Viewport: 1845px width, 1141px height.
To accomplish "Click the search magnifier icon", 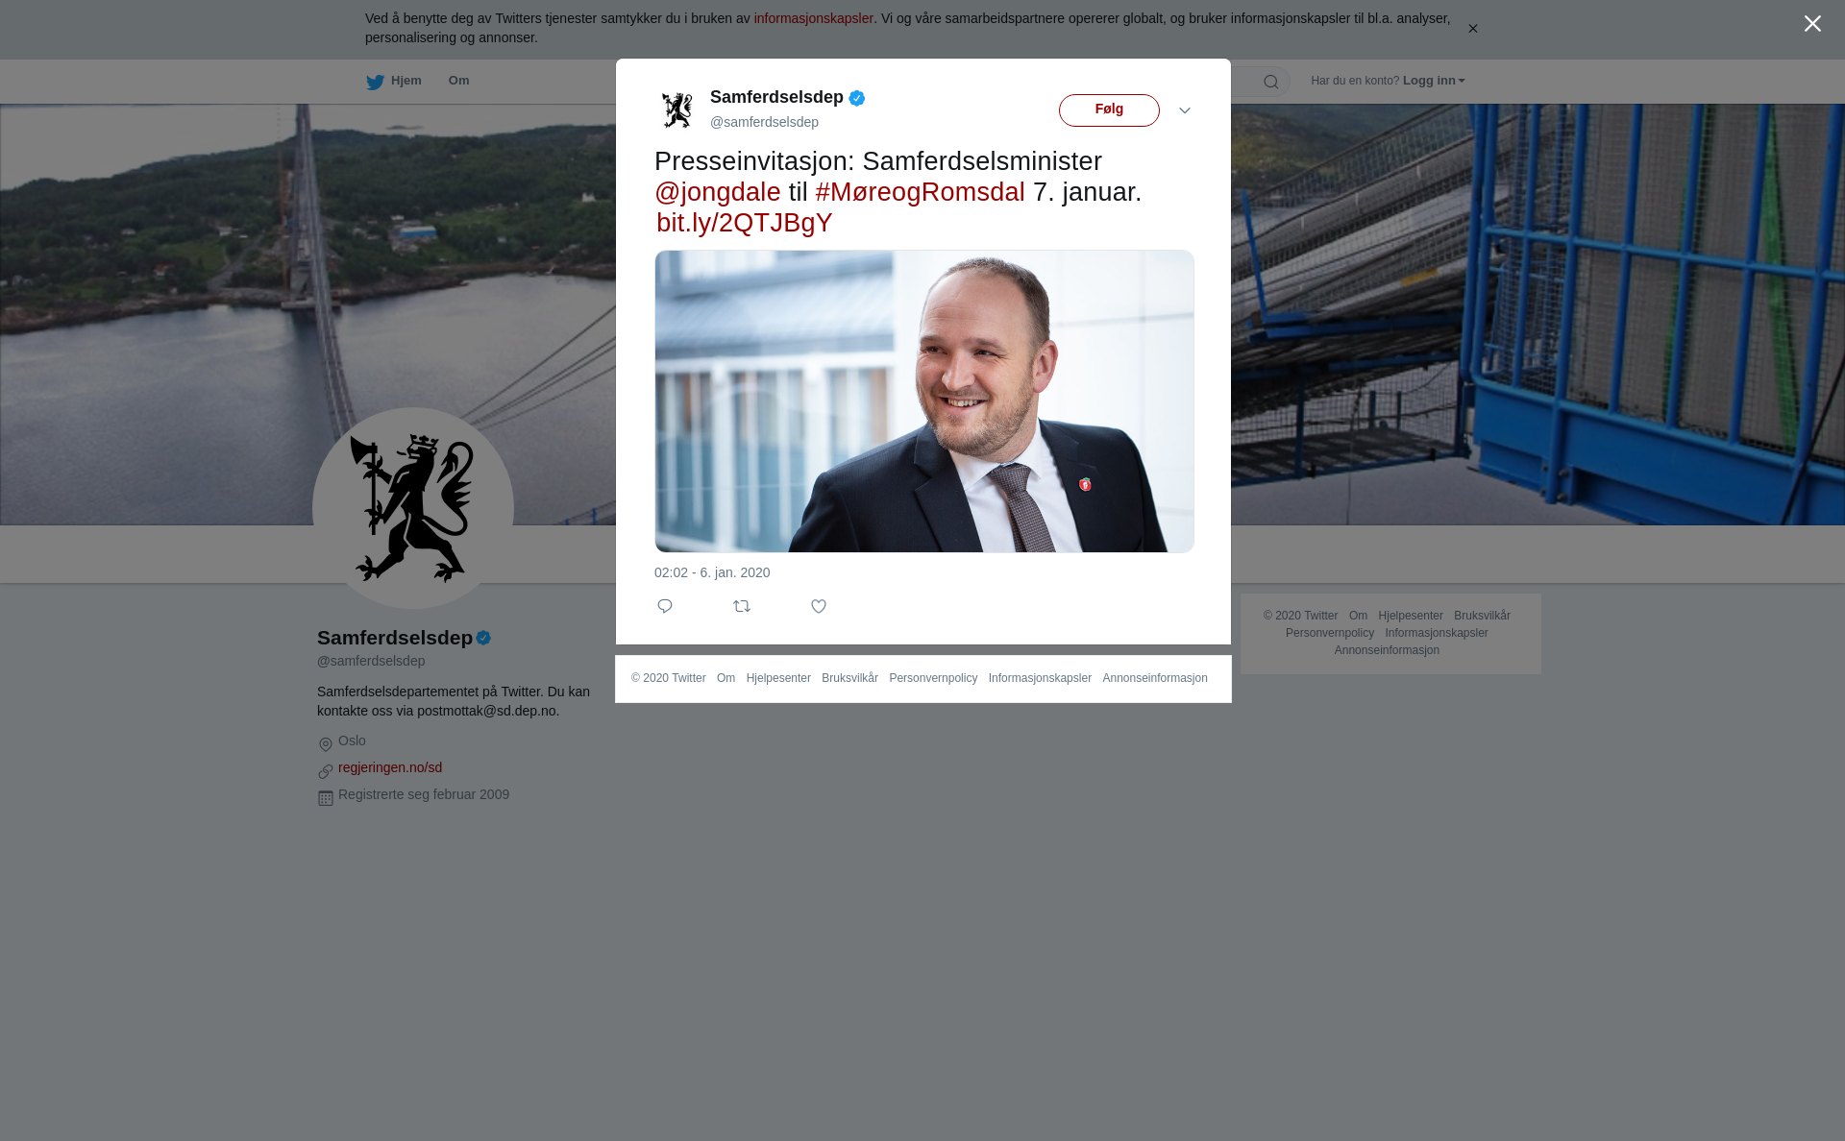I will tap(1271, 82).
